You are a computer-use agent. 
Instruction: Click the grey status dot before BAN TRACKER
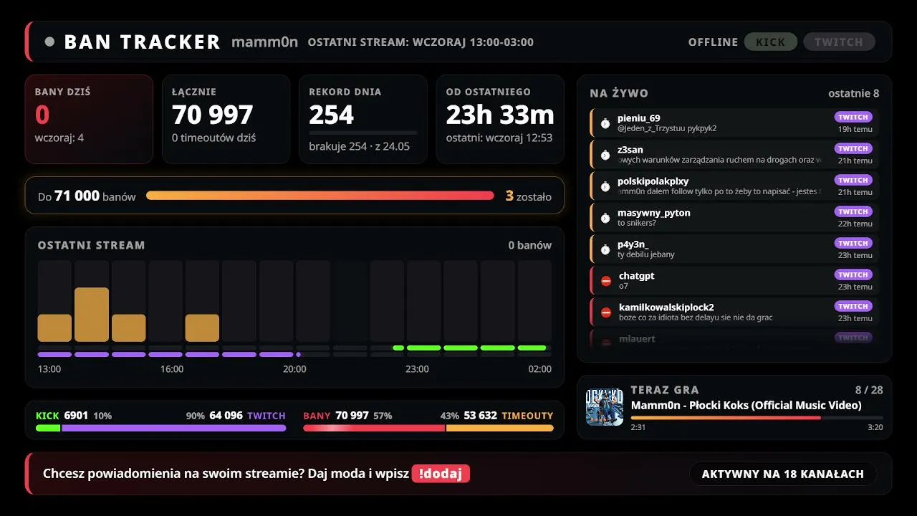point(49,42)
